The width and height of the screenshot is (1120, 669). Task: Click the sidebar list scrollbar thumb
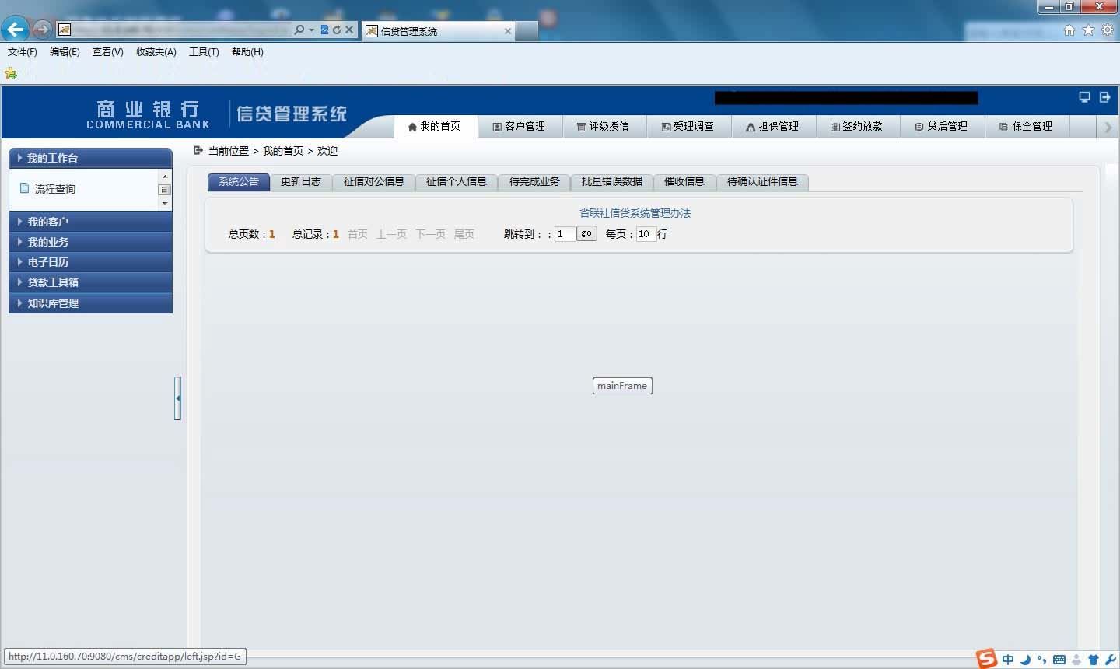click(164, 190)
